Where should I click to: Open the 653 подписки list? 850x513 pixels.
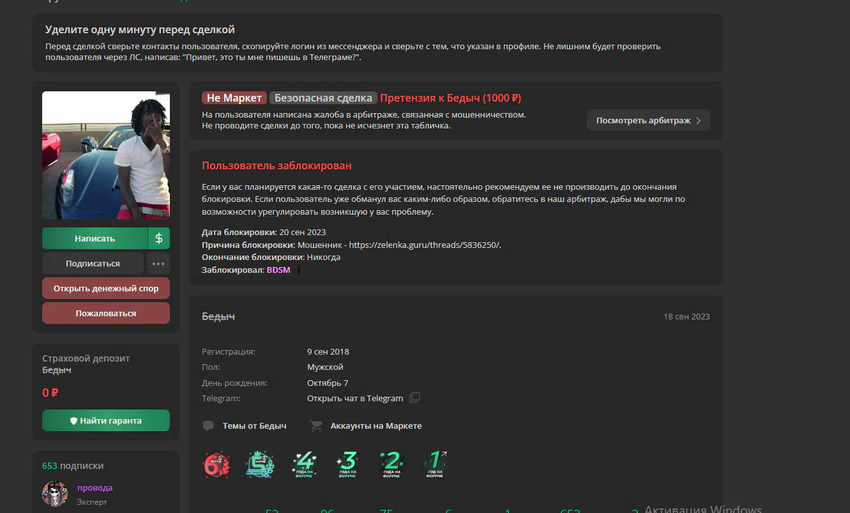click(73, 466)
